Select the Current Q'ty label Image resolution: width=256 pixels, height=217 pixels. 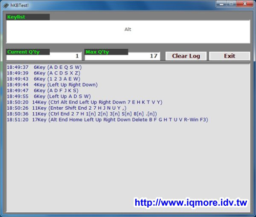[x=24, y=52]
